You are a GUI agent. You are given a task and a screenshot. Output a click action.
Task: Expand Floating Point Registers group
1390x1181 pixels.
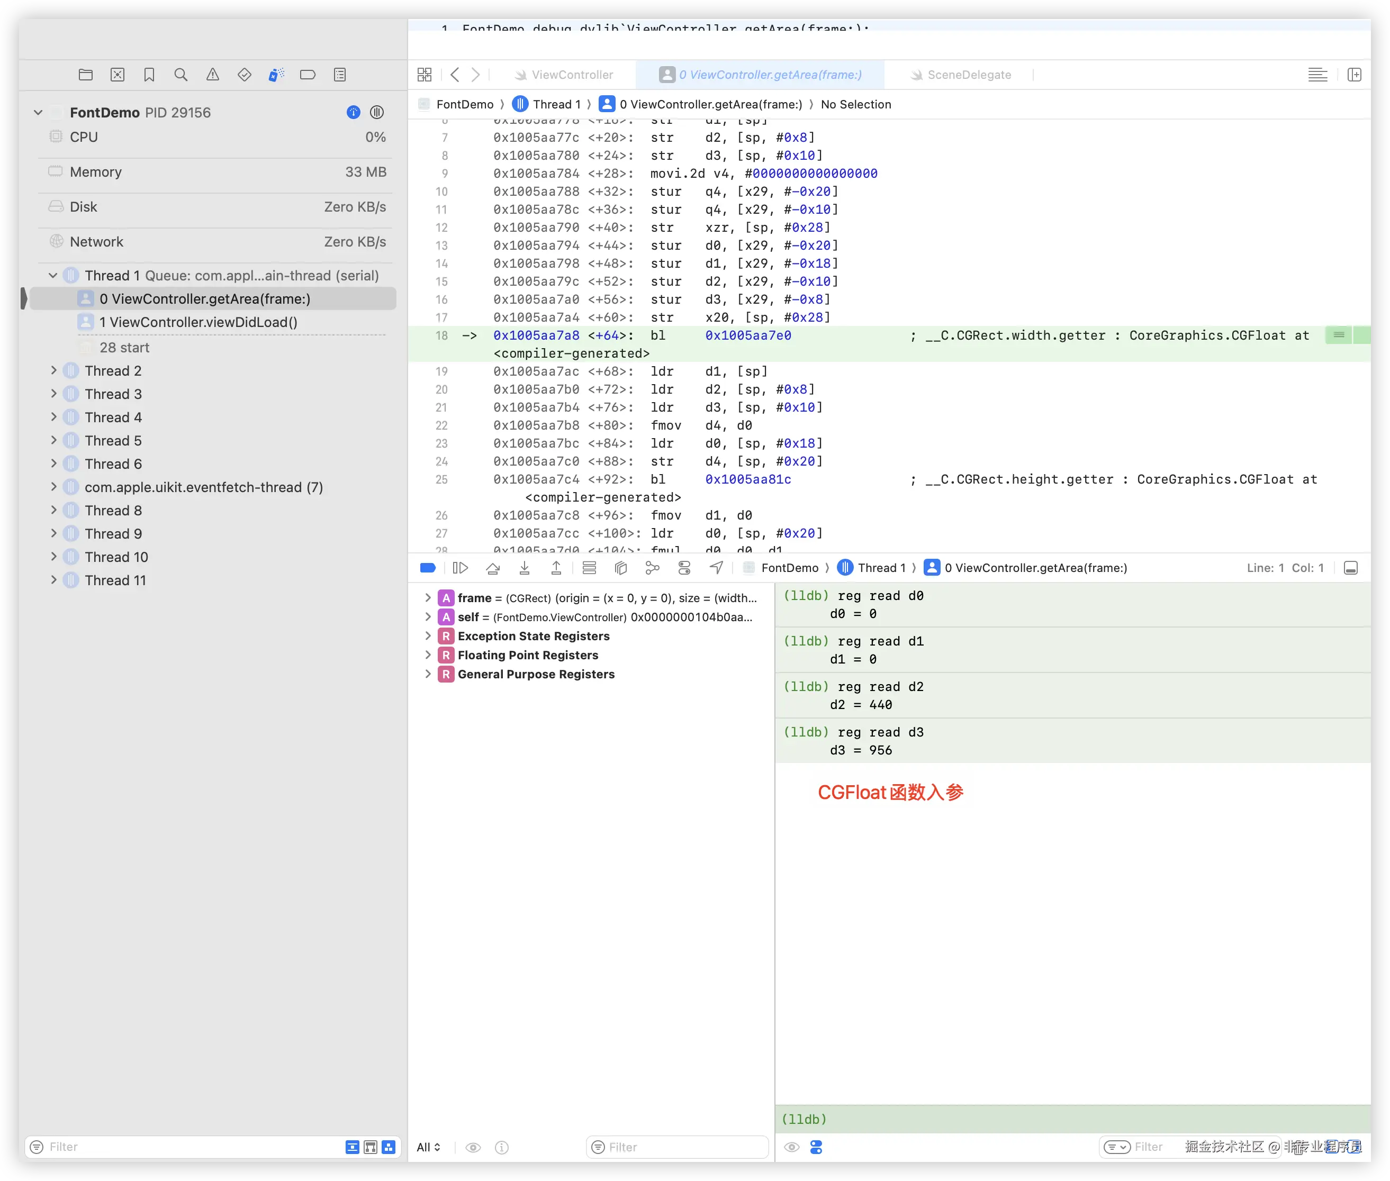click(x=428, y=656)
